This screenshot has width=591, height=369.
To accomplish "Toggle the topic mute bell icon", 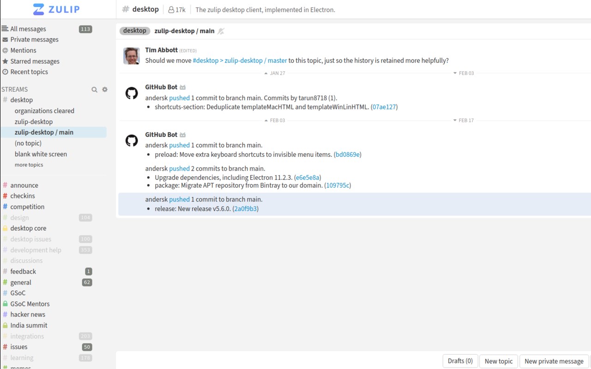I will pos(221,31).
